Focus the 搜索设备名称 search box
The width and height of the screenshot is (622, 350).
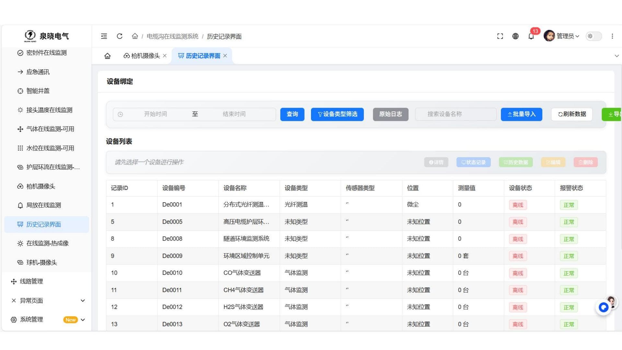click(x=455, y=114)
